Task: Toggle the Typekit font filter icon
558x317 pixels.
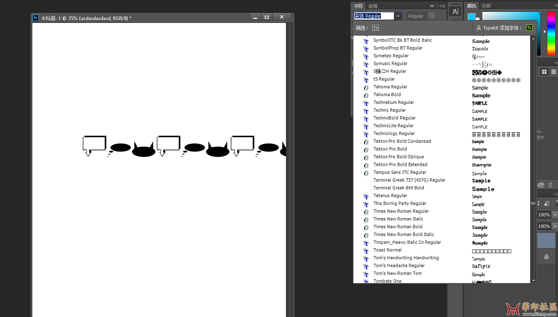Action: point(376,28)
